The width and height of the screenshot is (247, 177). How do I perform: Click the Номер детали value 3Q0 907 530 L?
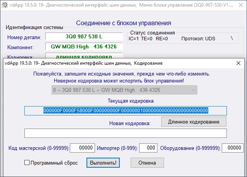coord(84,37)
